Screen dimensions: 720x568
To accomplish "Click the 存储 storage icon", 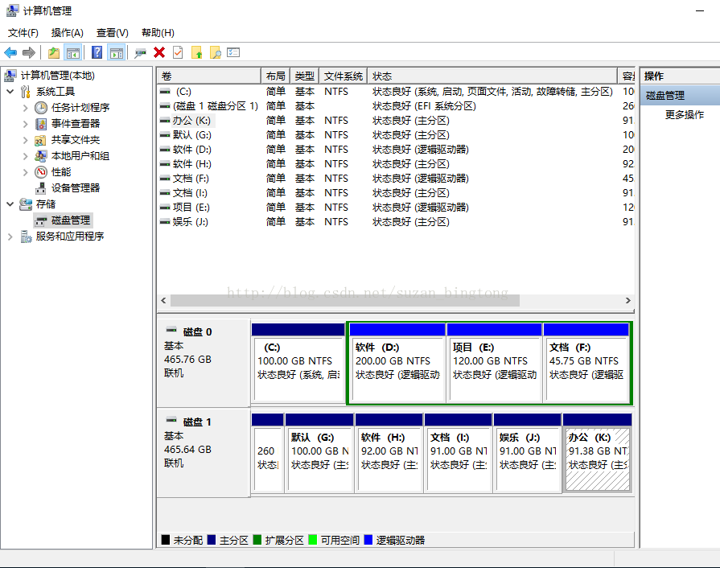I will [x=26, y=204].
